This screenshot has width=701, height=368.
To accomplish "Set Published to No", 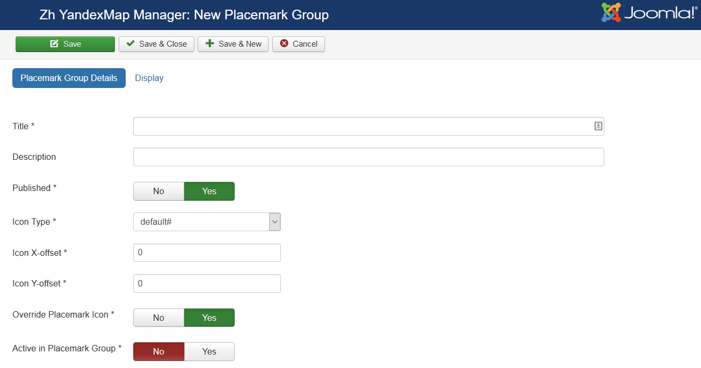I will tap(158, 192).
